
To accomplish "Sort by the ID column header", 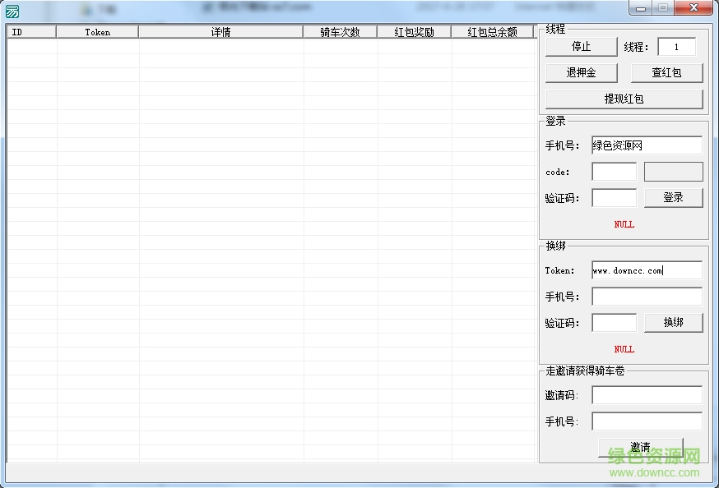I will tap(31, 32).
